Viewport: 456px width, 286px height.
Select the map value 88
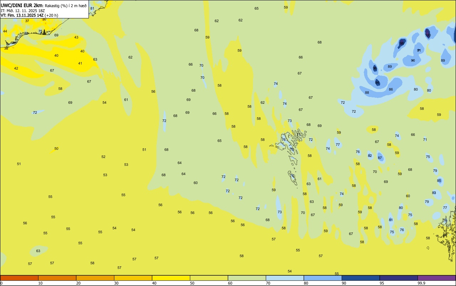pyautogui.click(x=367, y=93)
